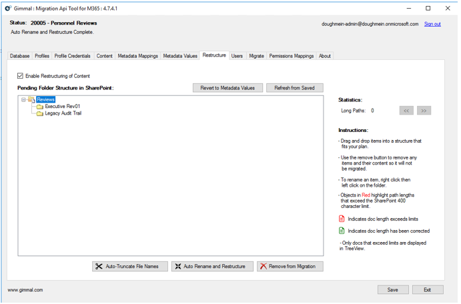Viewport: 461px width, 304px height.
Task: Click the Reviews root folder icon
Action: pyautogui.click(x=31, y=100)
